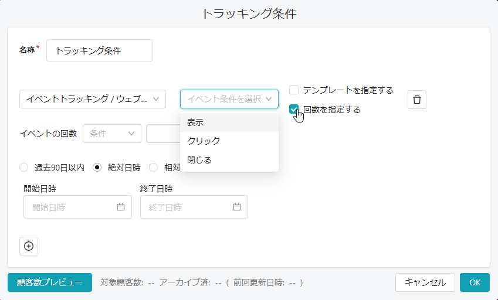Viewport: 498px width, 300px height.
Task: Click the trash delete condition icon
Action: [x=417, y=100]
